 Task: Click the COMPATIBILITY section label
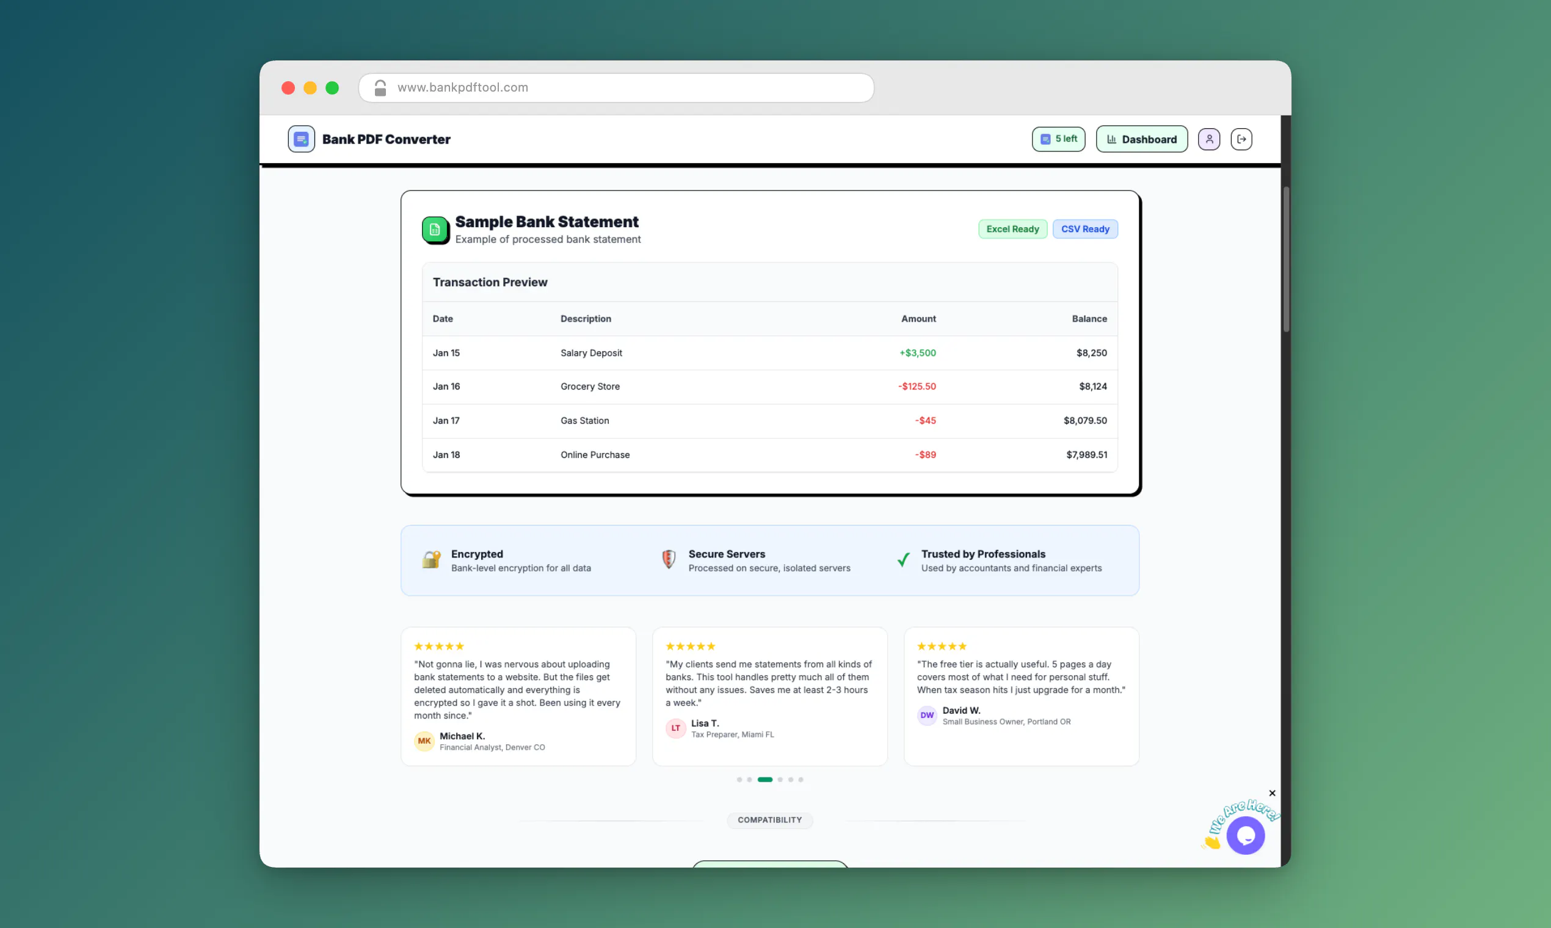point(769,820)
